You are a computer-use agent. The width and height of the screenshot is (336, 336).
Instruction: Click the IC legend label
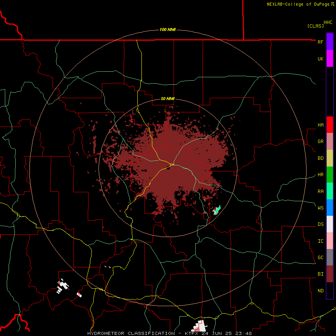(x=320, y=241)
